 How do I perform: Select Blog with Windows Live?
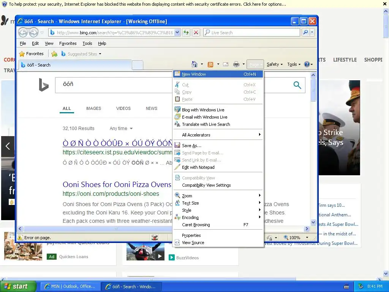(218, 110)
